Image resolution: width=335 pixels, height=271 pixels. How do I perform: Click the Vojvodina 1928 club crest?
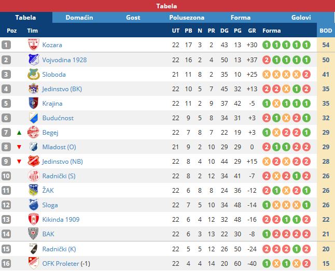[33, 60]
